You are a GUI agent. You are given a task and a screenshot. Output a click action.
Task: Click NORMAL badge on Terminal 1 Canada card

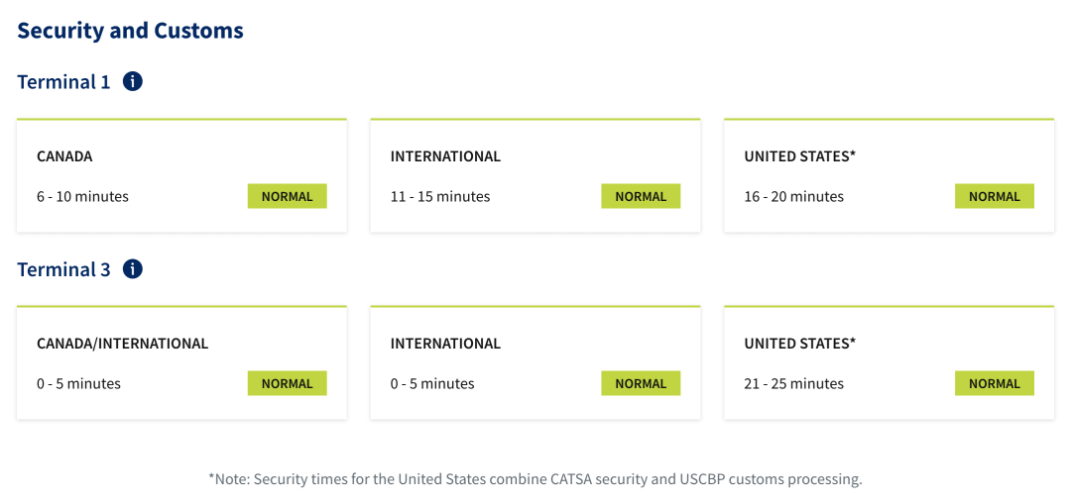pyautogui.click(x=288, y=196)
